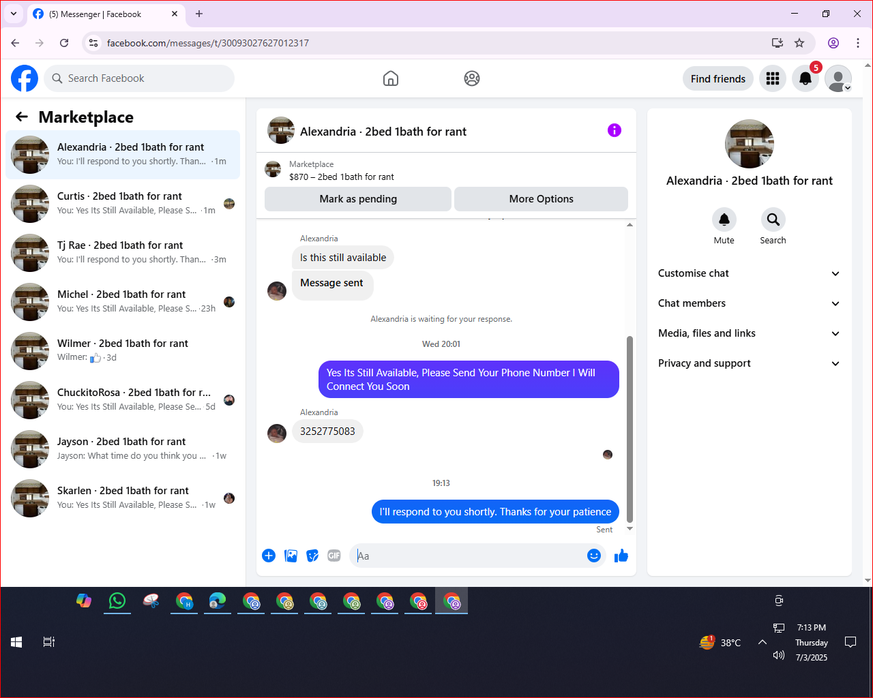Open the Curtis conversation
This screenshot has width=873, height=698.
(123, 204)
